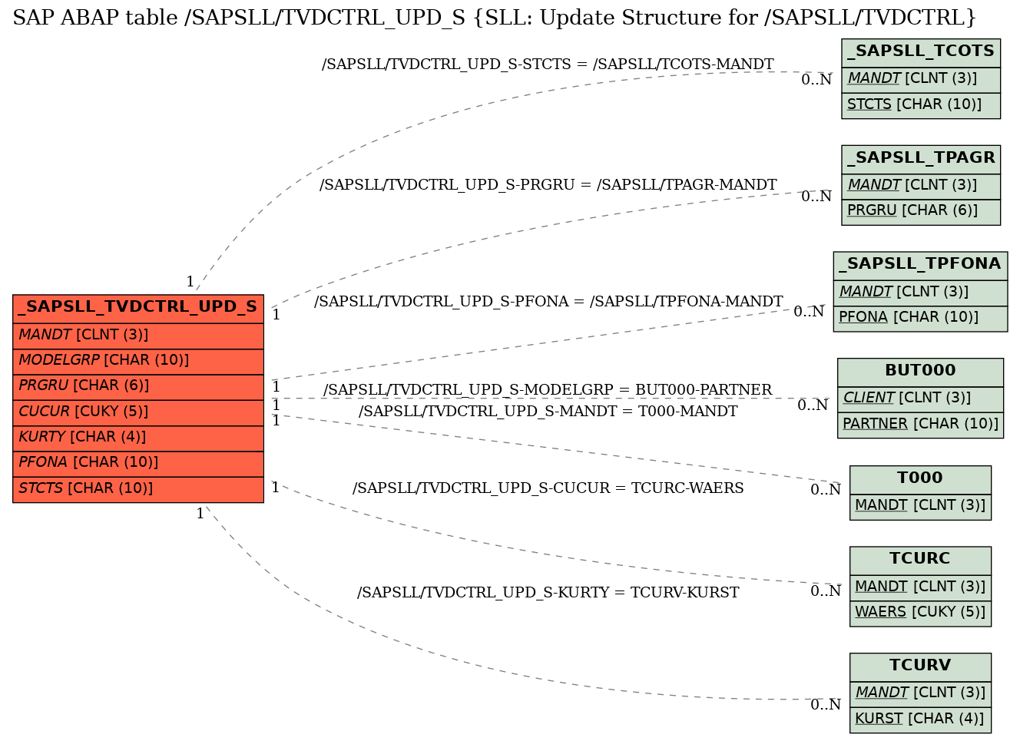Open the _SAPSLL_TCOTS table header
Screen dimensions: 1020x741
921,51
